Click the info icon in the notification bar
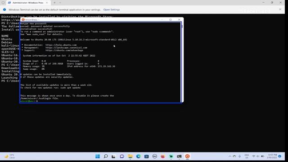Screen dimensions: 288x162 point(4,9)
